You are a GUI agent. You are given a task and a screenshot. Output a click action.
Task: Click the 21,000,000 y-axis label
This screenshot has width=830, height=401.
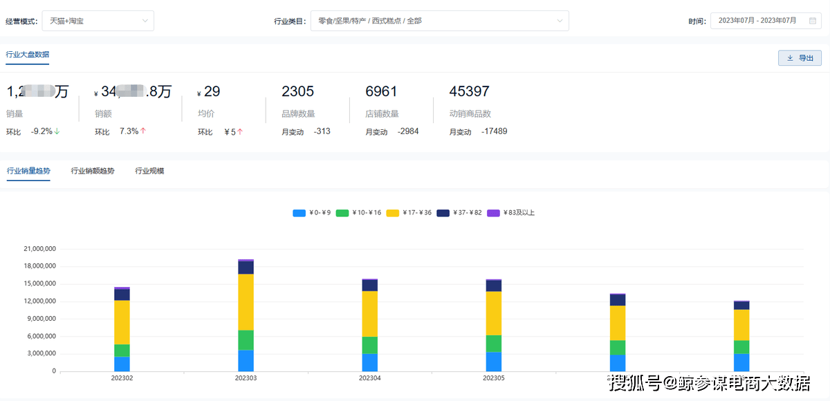[x=39, y=249]
